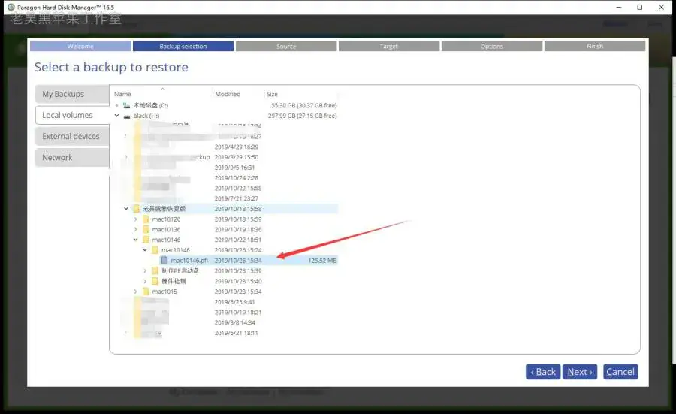Proceed with the Next button
676x414 pixels.
580,372
